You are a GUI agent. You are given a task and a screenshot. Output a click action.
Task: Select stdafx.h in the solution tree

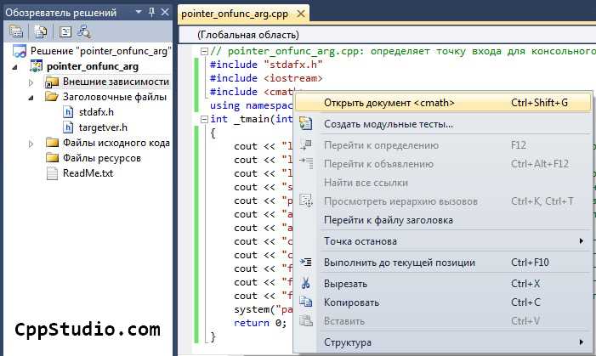96,112
